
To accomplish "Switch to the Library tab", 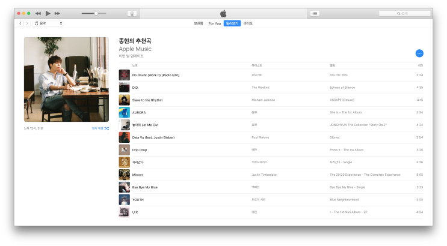I will (x=199, y=23).
